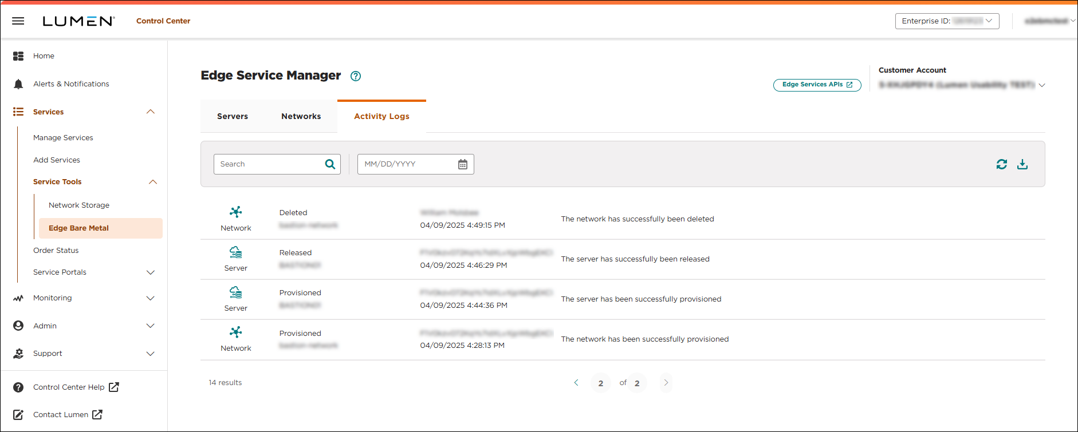Viewport: 1078px width, 432px height.
Task: Select 'The server has successfully been released' text
Action: pos(635,259)
